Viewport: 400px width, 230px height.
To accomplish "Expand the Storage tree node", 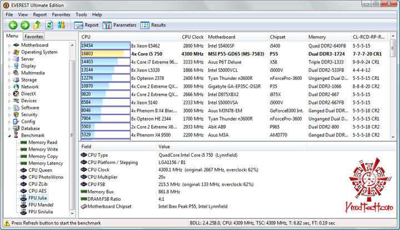I will (9, 80).
